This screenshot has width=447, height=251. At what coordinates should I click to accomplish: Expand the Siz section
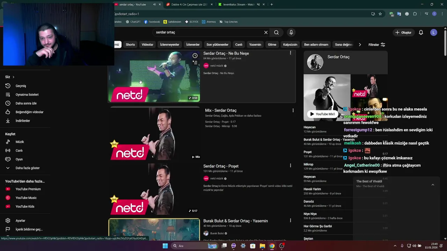point(10,77)
